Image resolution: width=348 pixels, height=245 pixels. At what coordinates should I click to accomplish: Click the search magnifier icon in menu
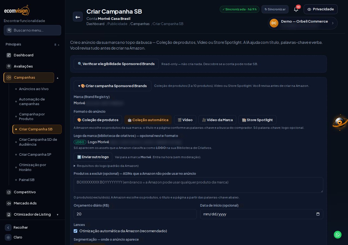pos(9,30)
